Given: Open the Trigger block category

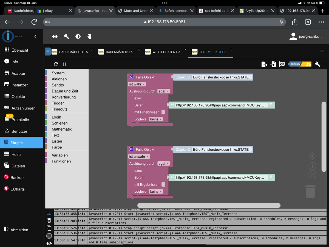Looking at the screenshot, I should pos(58,103).
